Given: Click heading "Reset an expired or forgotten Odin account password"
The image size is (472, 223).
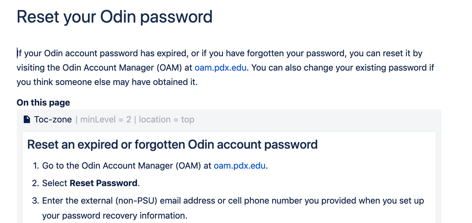Looking at the screenshot, I should tap(172, 144).
